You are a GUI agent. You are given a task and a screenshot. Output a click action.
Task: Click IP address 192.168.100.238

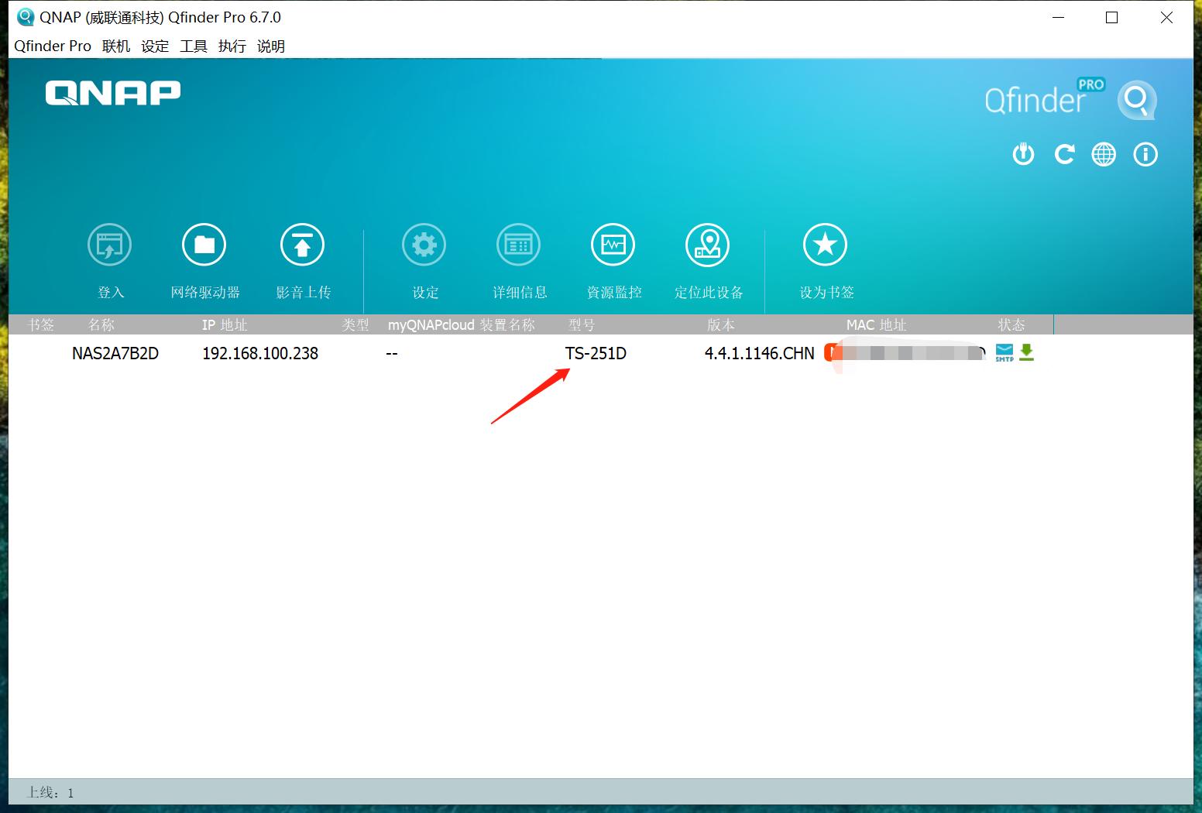[x=260, y=354]
